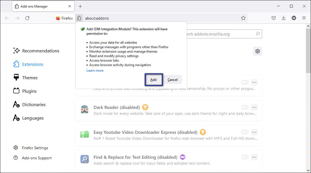Open the Firefox application hamburger menu
311x173 pixels.
(304, 18)
